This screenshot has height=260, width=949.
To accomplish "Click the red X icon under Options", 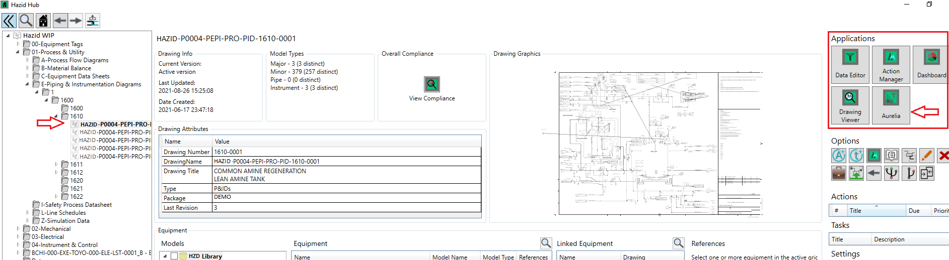I will pos(943,156).
